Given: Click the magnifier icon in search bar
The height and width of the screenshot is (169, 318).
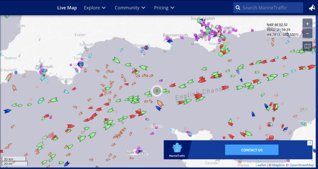Looking at the screenshot, I should coord(238,8).
